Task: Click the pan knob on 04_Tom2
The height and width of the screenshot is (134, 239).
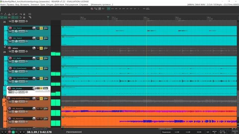Action: 16,41
